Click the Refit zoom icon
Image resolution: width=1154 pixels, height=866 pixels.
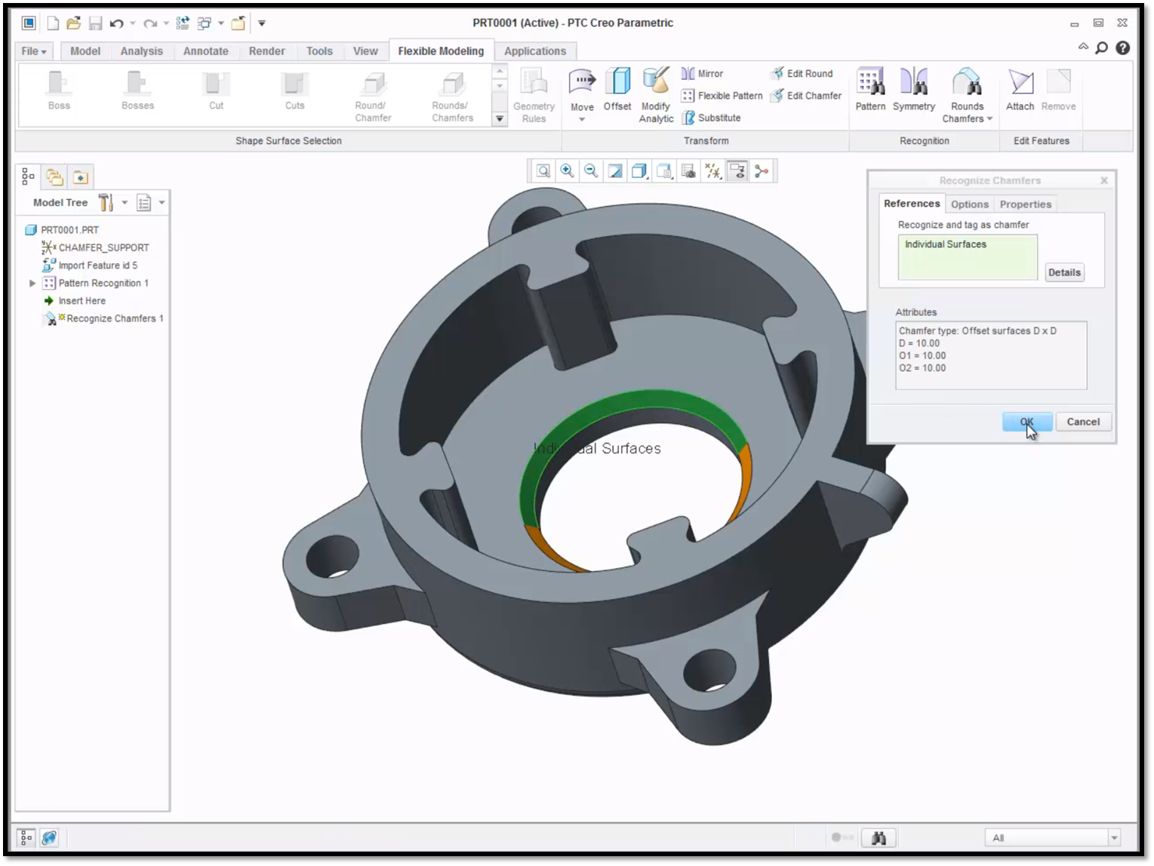pos(543,171)
